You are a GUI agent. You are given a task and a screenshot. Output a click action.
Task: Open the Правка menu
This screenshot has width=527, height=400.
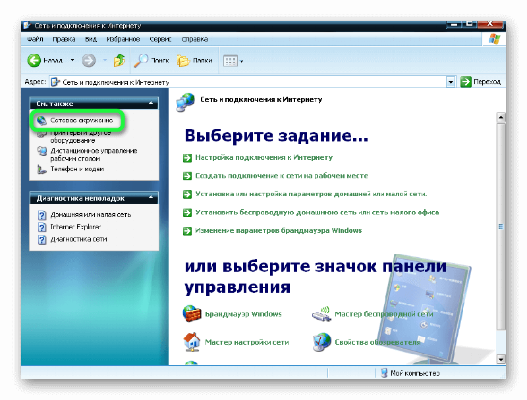click(64, 39)
